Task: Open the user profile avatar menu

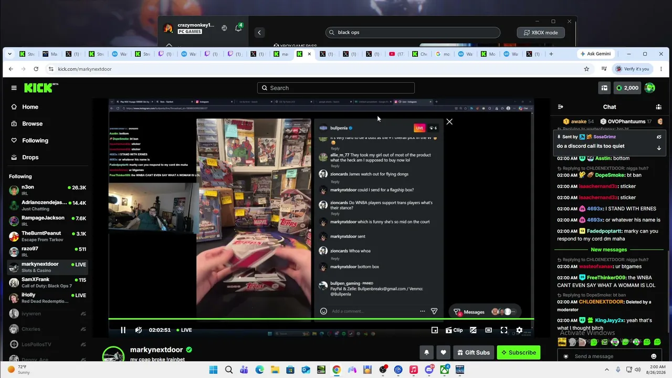Action: pyautogui.click(x=650, y=88)
